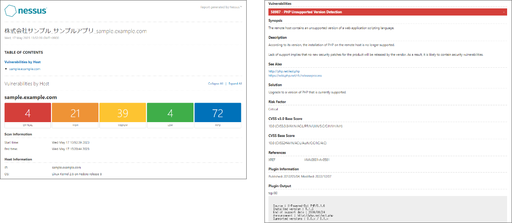Open the sample.example.com link in contents

25,69
